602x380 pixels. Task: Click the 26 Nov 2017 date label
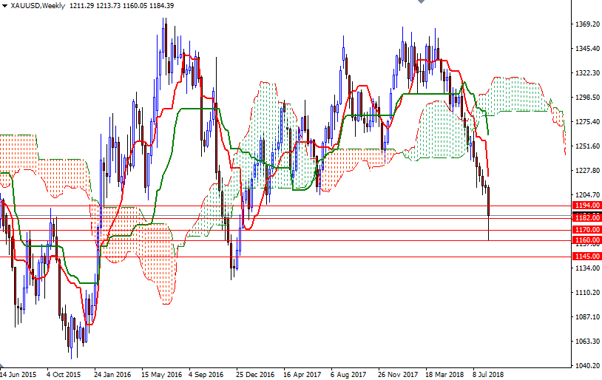click(x=398, y=374)
